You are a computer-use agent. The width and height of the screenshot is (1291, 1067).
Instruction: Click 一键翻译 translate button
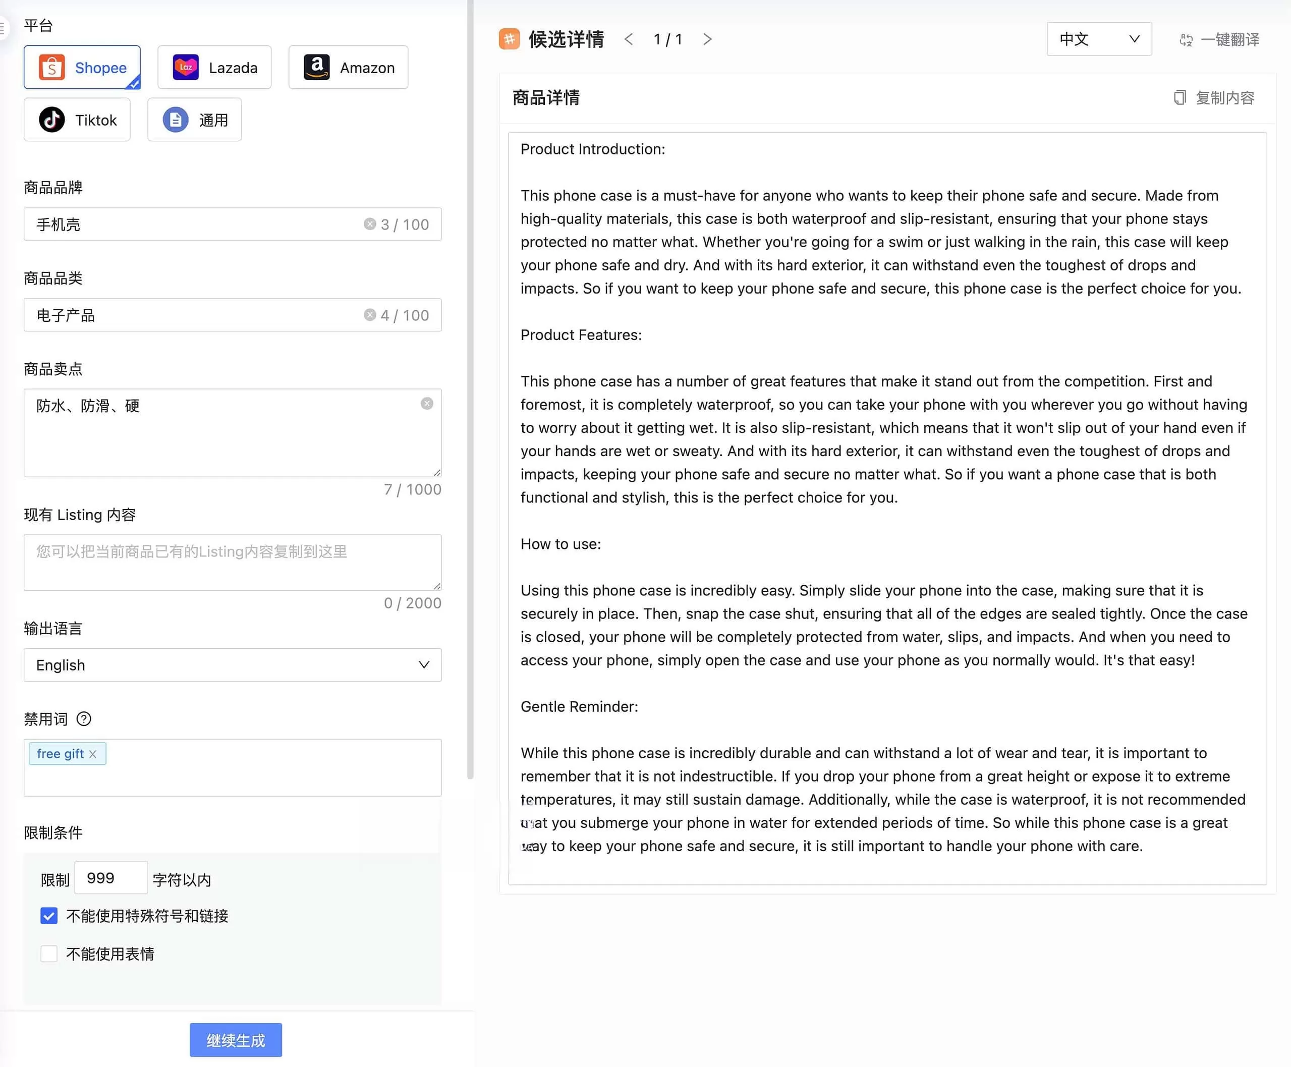click(1220, 40)
